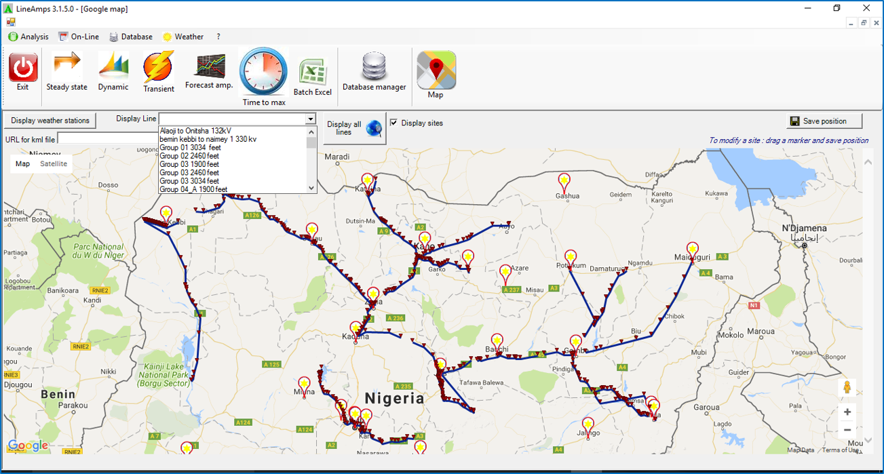Click the Street View pegman icon
Image resolution: width=884 pixels, height=474 pixels.
(x=847, y=388)
